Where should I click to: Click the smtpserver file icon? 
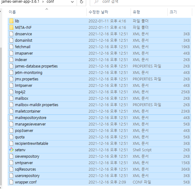pos(11,163)
